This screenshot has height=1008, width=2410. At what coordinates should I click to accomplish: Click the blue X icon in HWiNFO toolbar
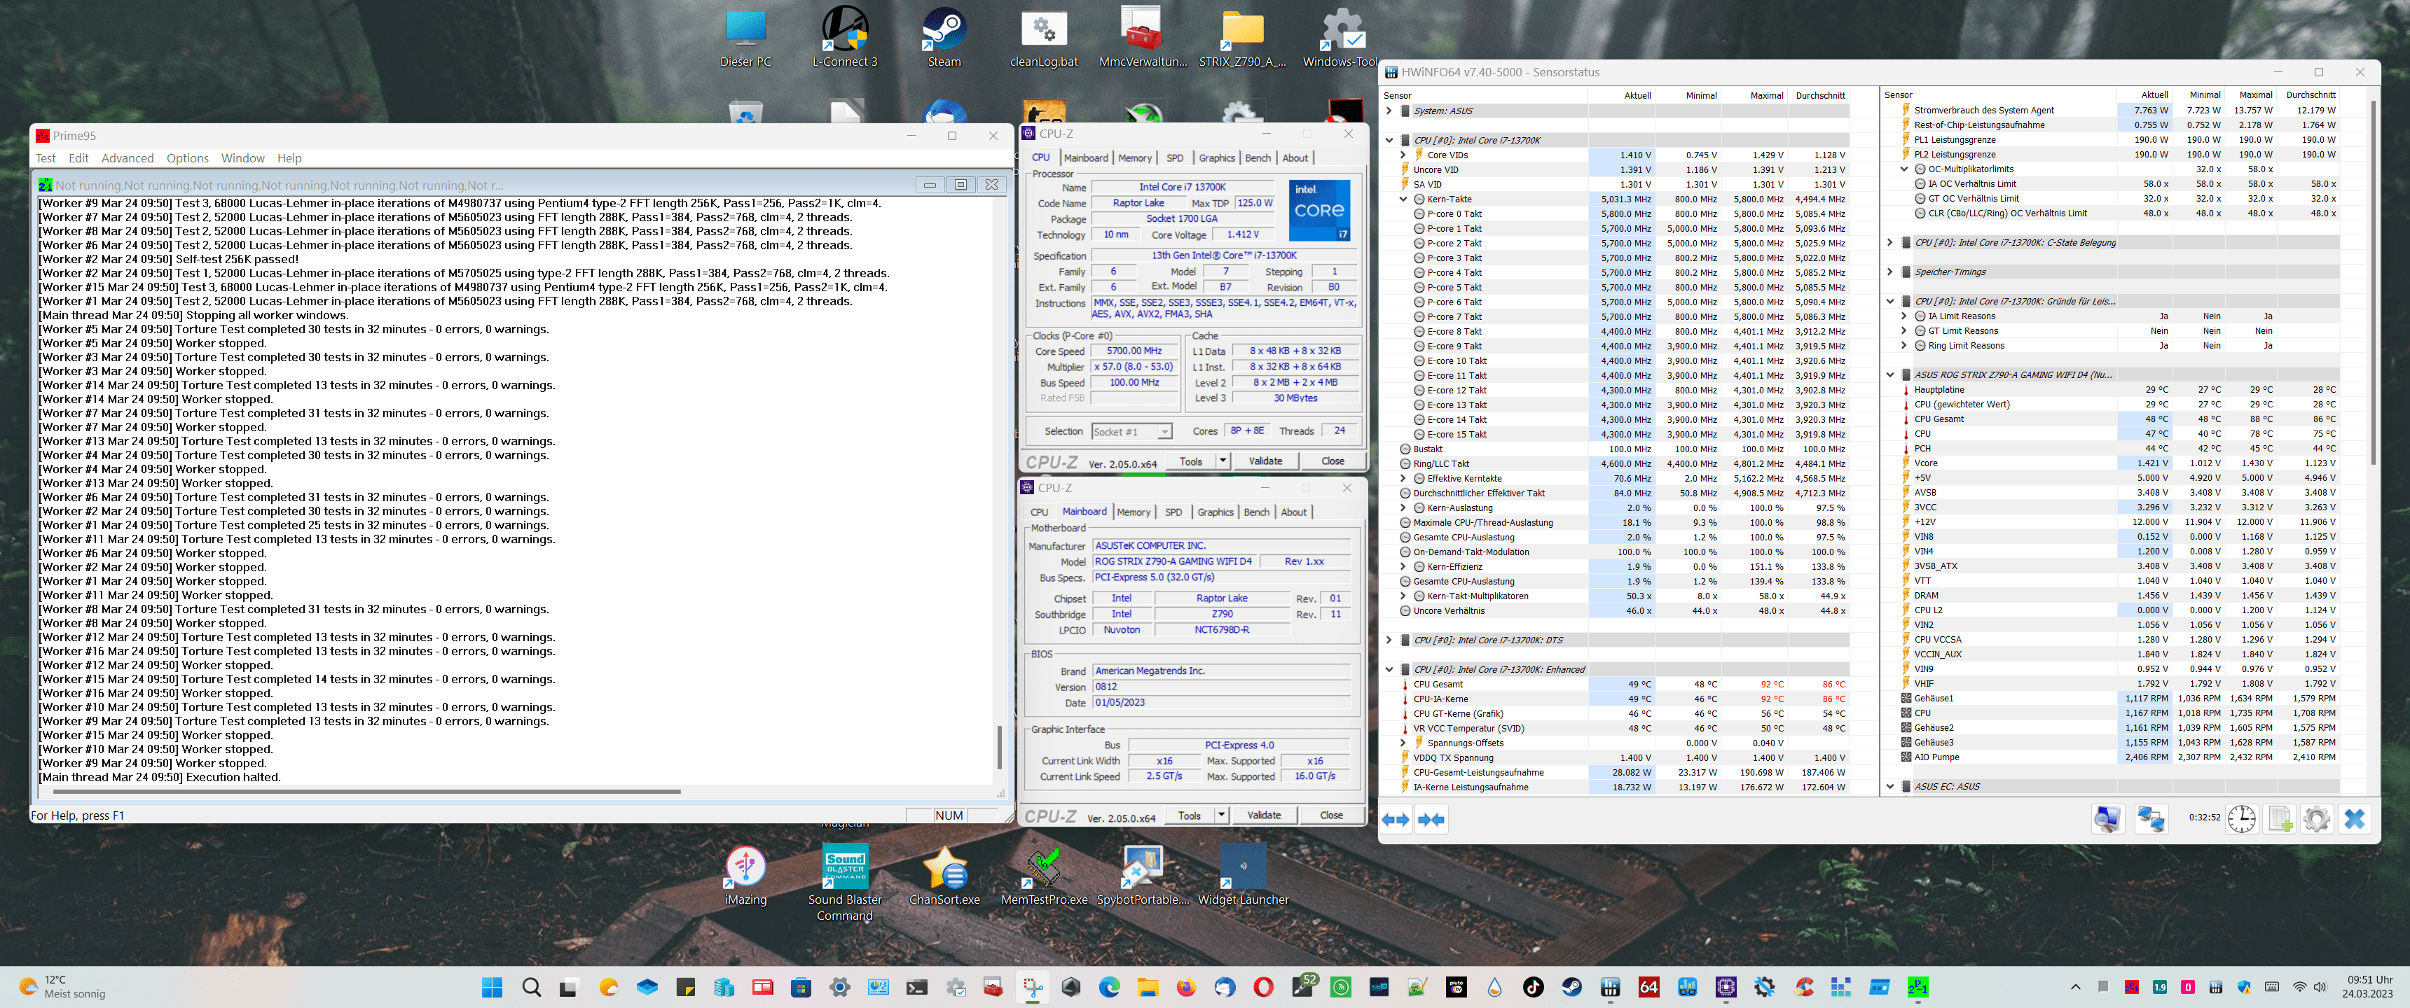coord(2354,819)
